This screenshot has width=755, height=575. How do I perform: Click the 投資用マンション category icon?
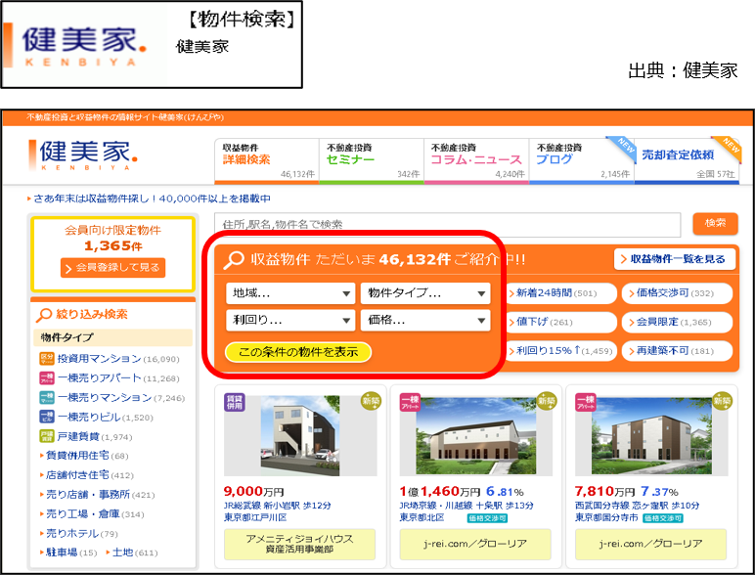[46, 359]
